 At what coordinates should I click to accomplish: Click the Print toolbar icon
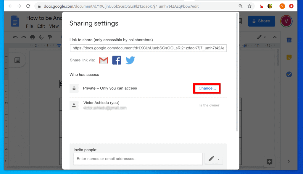[33, 37]
